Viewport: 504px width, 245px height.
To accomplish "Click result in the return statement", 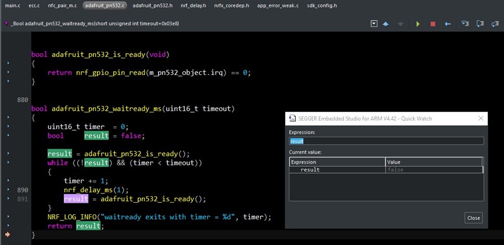I will 88,226.
